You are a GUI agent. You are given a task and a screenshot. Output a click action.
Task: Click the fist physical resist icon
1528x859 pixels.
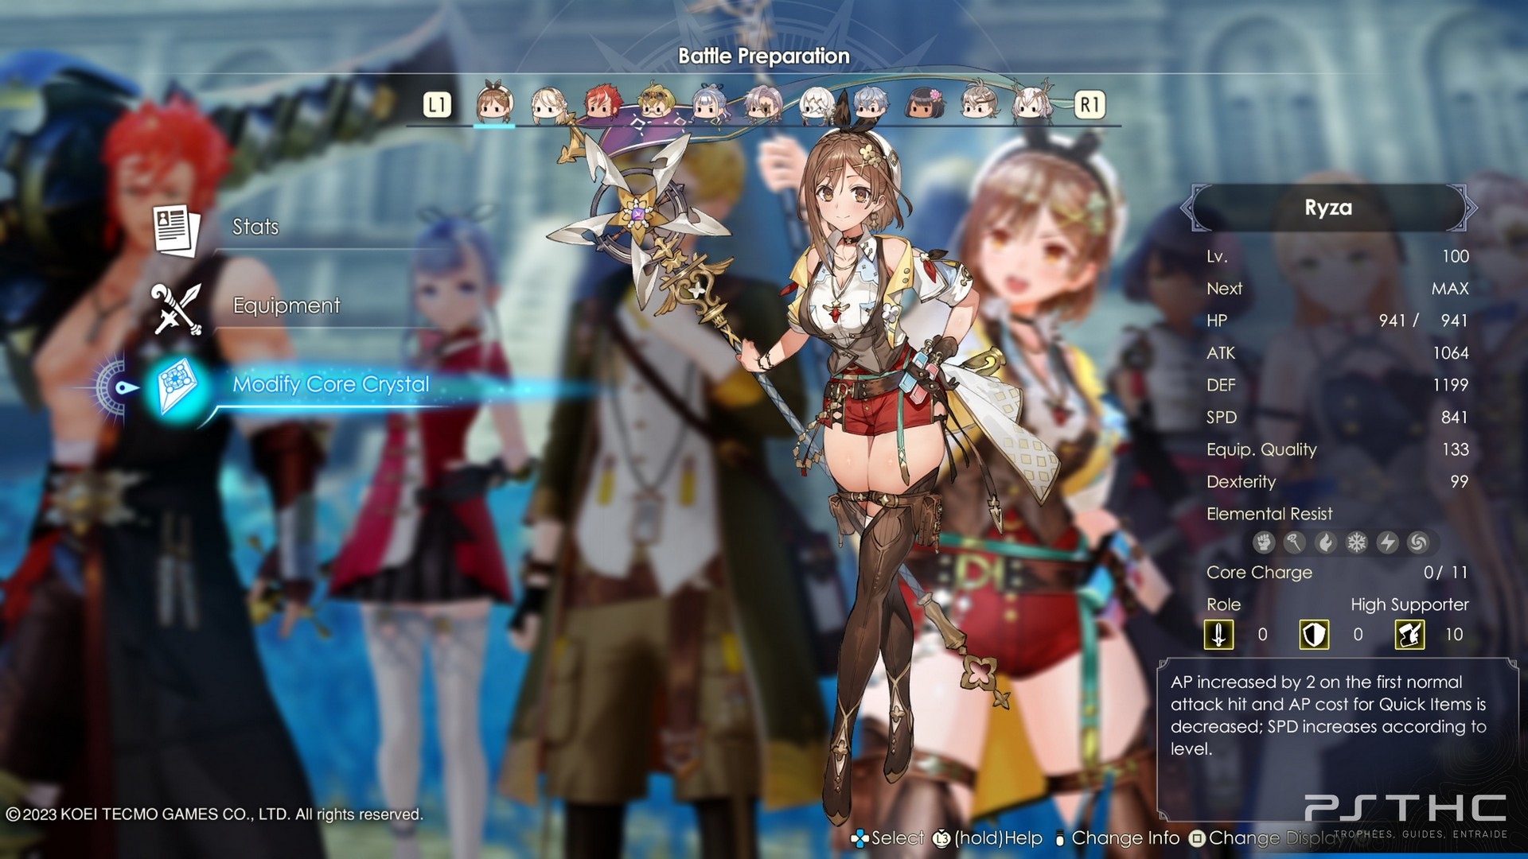tap(1264, 542)
